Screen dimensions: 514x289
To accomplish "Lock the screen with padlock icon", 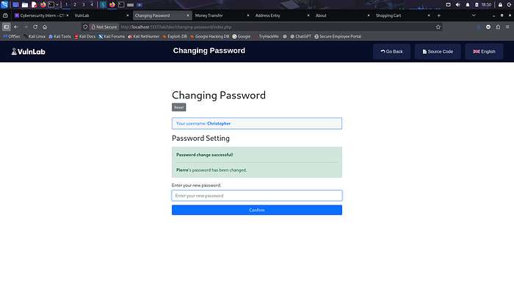I will point(500,4).
